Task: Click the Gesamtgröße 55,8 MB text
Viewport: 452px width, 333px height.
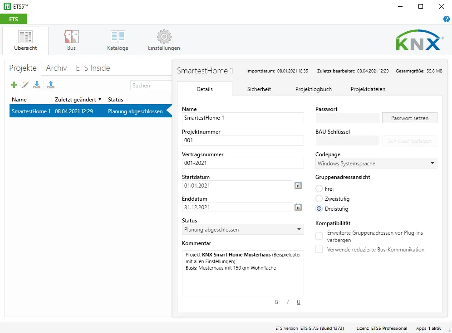Action: point(419,71)
